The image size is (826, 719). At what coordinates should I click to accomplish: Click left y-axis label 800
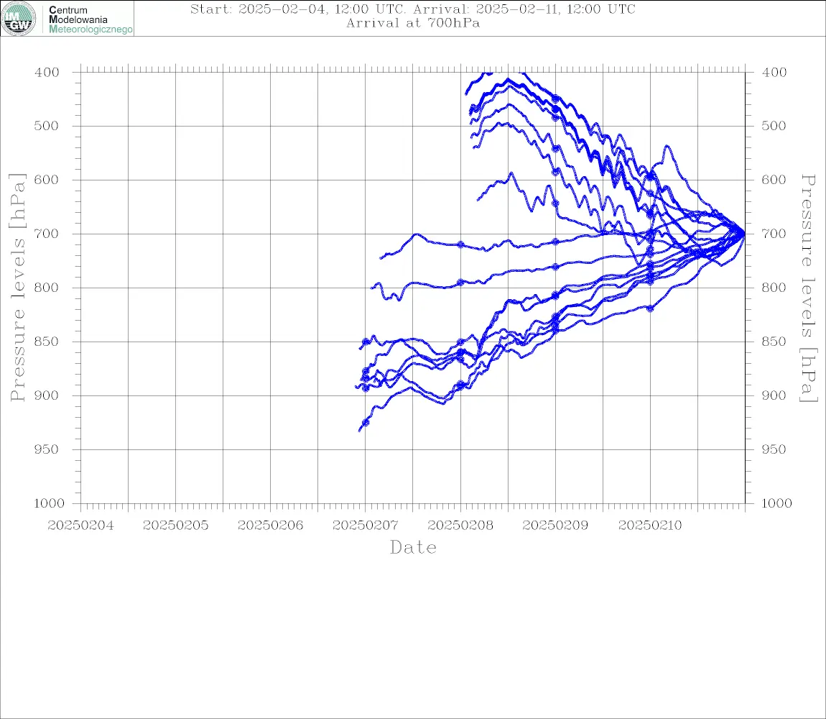coord(47,288)
